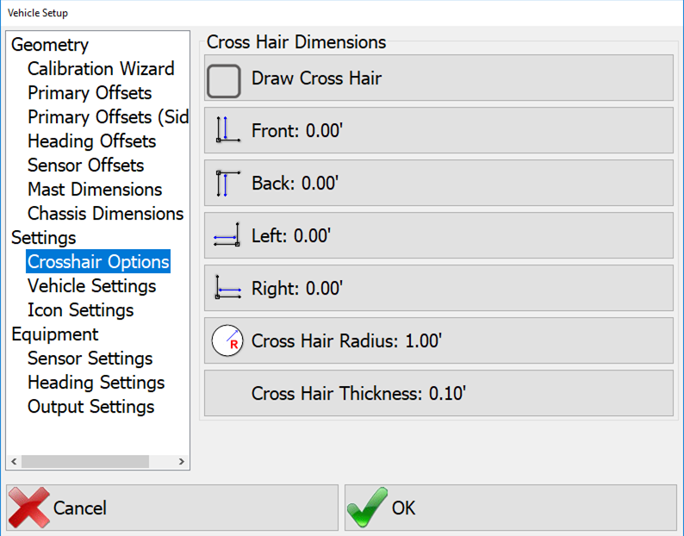
Task: Change Cross Hair Thickness: 0.10' setting
Action: (x=438, y=393)
